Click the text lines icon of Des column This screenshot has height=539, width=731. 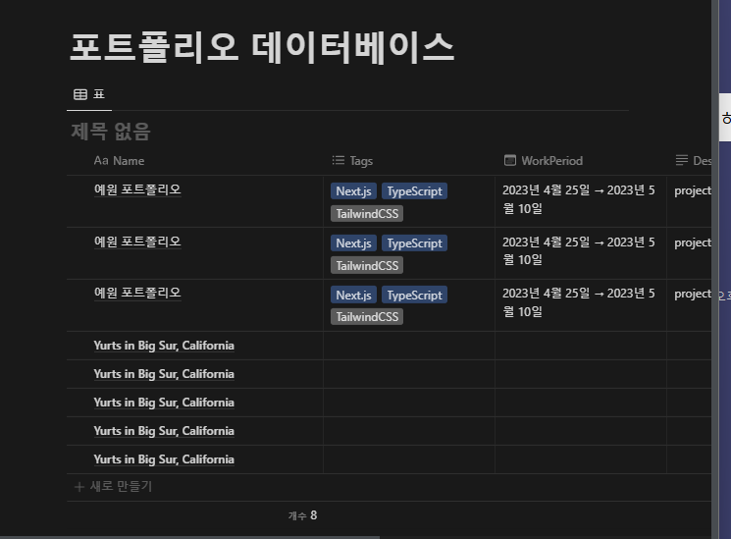[x=682, y=161]
